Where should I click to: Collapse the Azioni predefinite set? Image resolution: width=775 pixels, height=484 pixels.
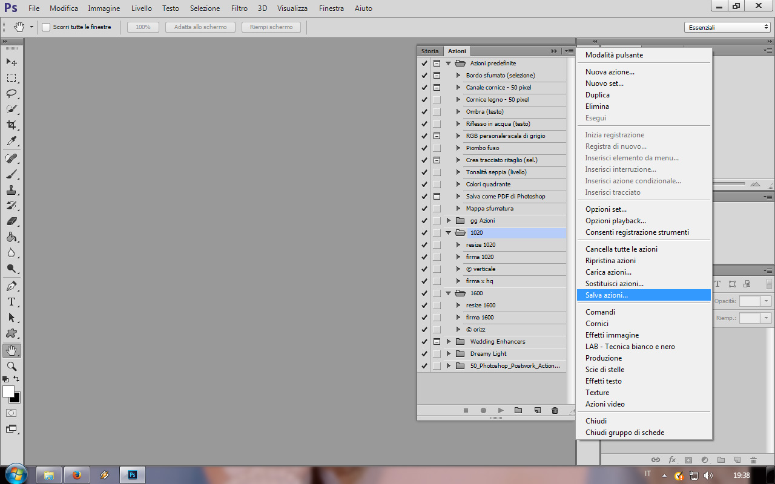[449, 63]
